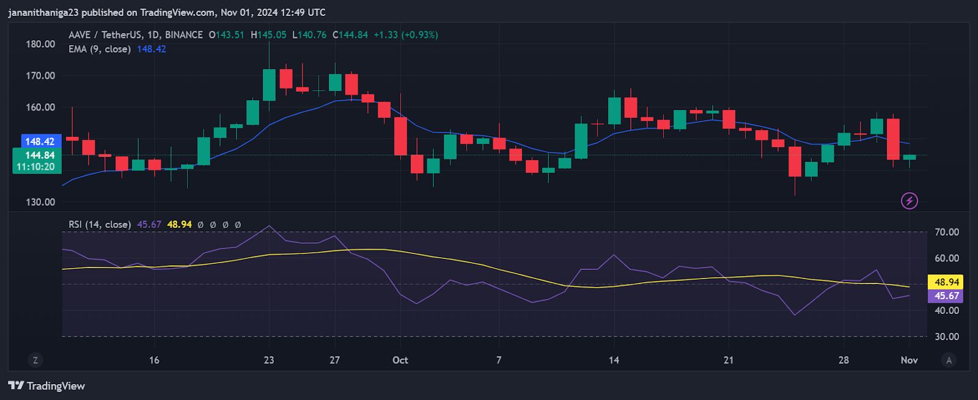978x400 pixels.
Task: Select the AAVE / TetherUS symbol title
Action: (x=136, y=35)
